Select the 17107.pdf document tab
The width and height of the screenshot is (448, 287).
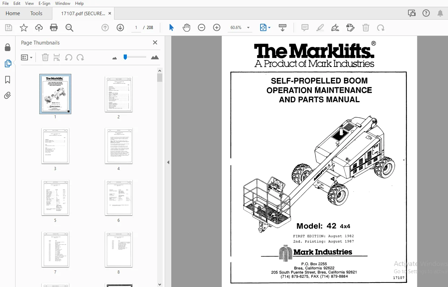[83, 13]
